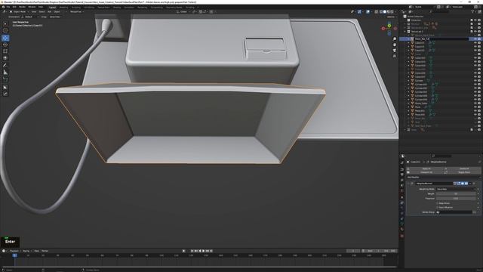Select the Select Box tool
Screen dimensions: 483x272
[x=5, y=23]
